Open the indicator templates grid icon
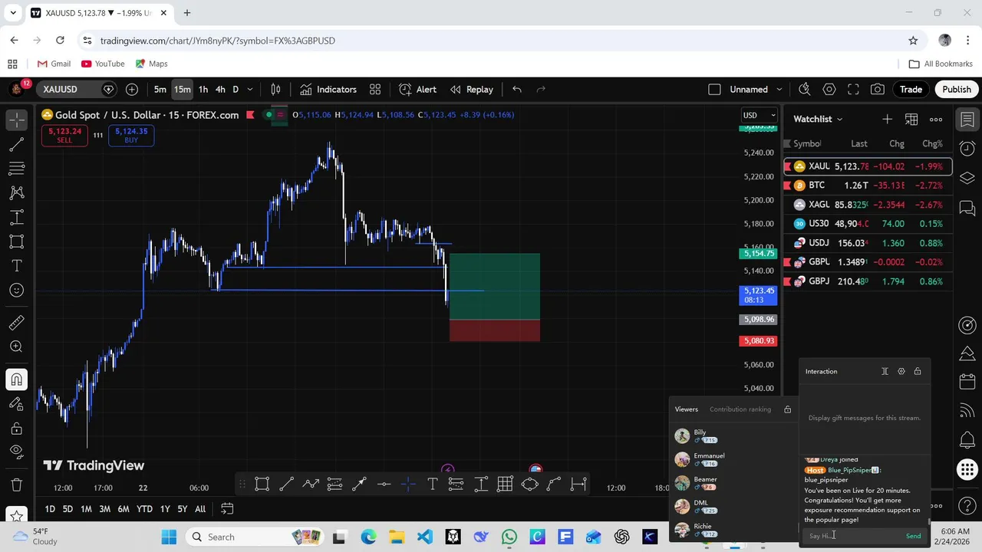Viewport: 982px width, 552px height. 375,90
